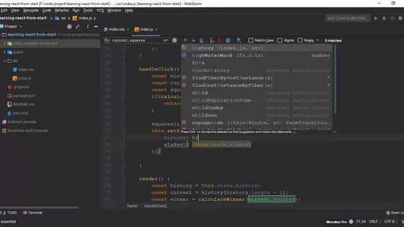Screen dimensions: 404x227
Task: Close the index.js tab
Action: click(157, 30)
